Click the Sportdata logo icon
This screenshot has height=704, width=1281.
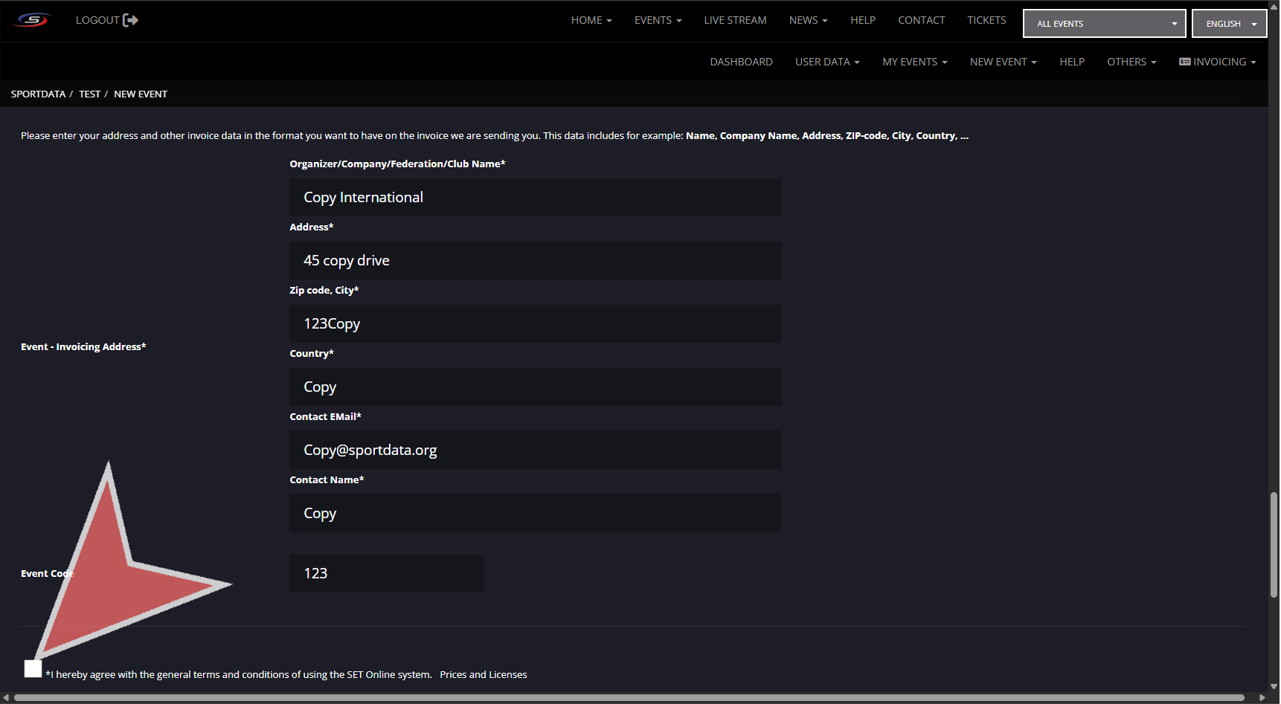point(33,20)
